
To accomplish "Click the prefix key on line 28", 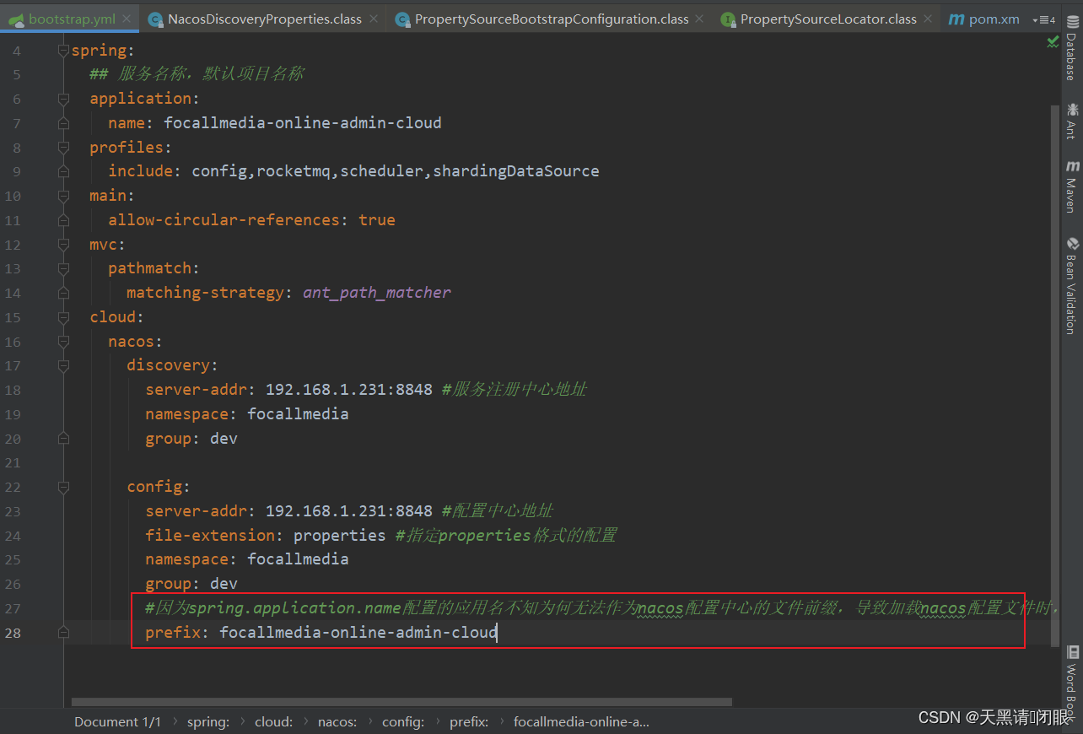I will click(x=173, y=633).
